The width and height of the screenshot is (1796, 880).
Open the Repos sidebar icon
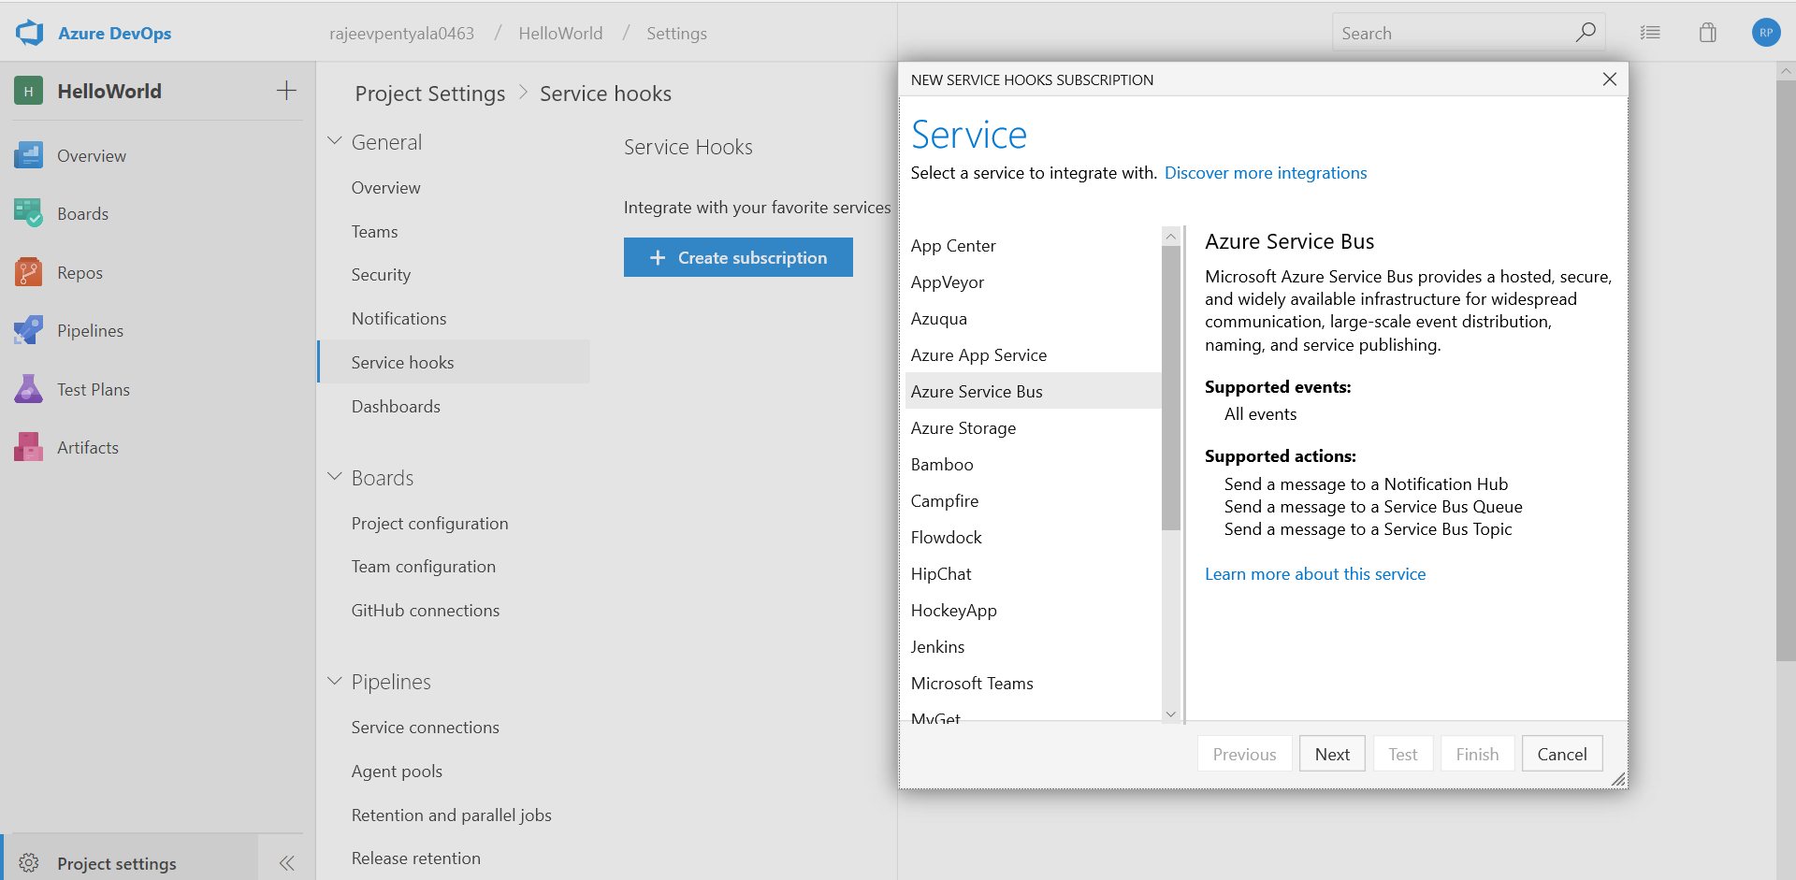click(28, 272)
